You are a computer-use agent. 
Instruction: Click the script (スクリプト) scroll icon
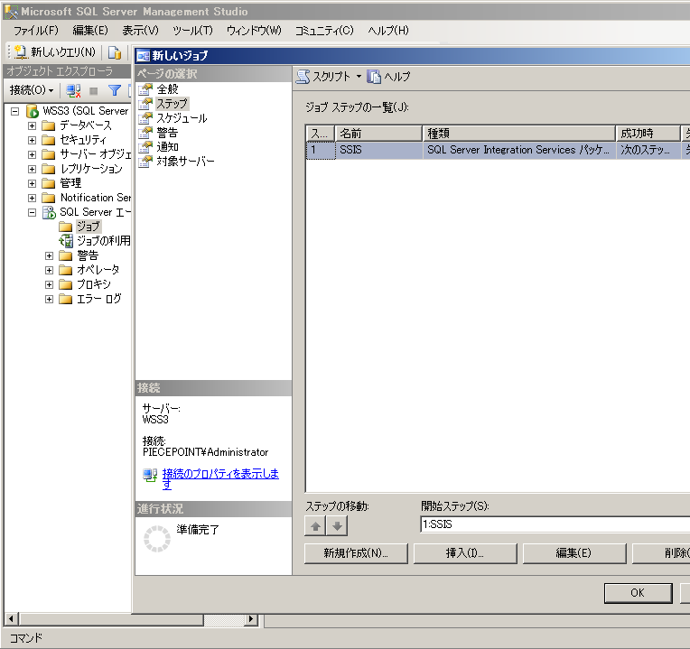(303, 77)
